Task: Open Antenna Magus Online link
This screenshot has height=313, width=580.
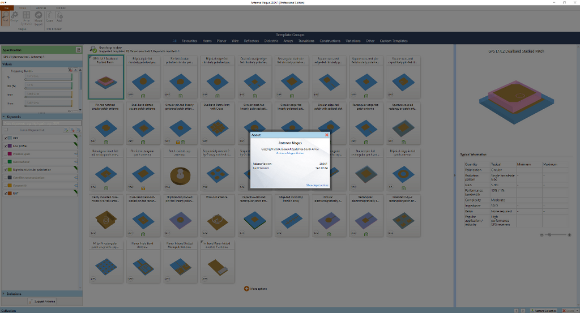Action: 289,153
